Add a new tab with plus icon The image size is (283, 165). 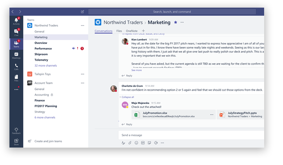pyautogui.click(x=143, y=31)
